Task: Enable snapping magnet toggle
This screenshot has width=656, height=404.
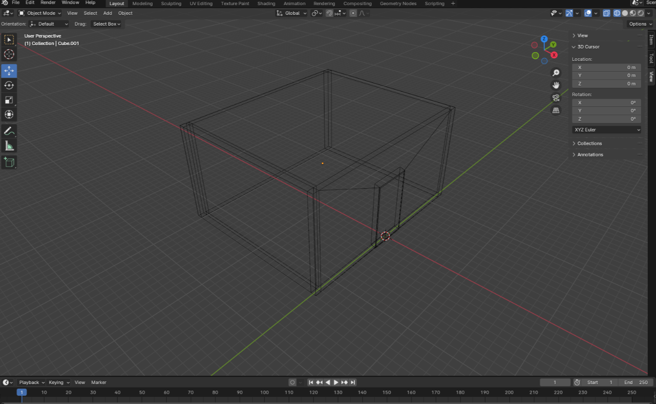Action: [330, 13]
